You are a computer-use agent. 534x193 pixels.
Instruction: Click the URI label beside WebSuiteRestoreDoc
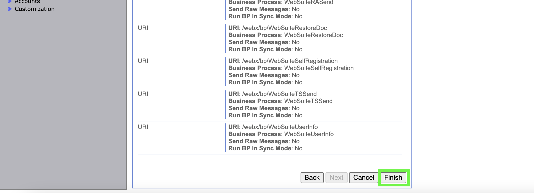point(143,28)
